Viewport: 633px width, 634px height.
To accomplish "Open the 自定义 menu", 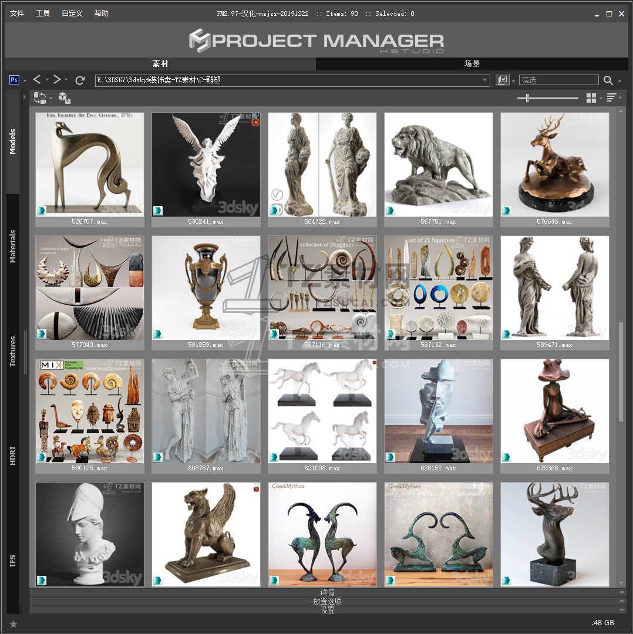I will 72,14.
